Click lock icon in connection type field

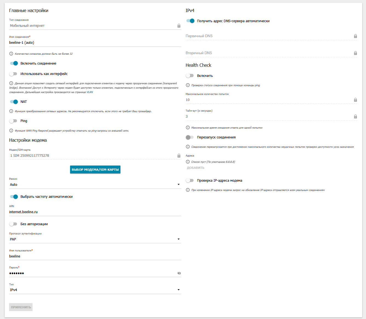pyautogui.click(x=179, y=26)
